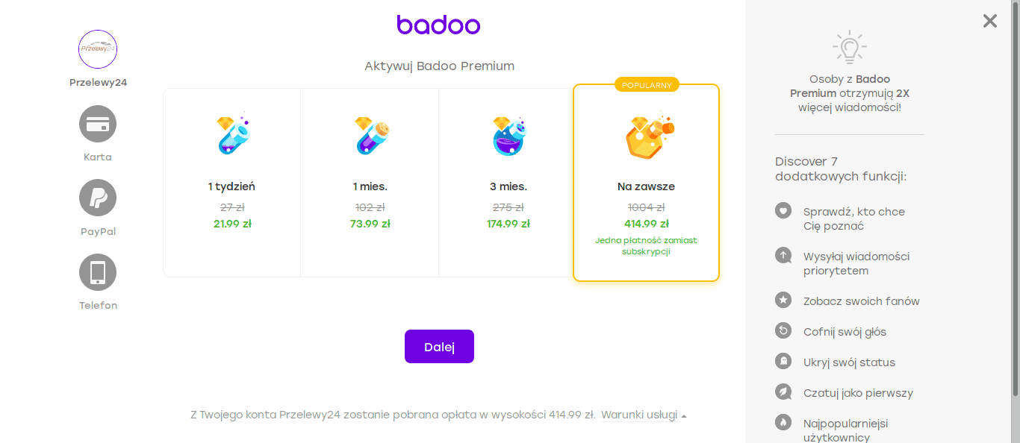
Task: Click the ghost icon beside Ukryj swój status
Action: (x=783, y=362)
